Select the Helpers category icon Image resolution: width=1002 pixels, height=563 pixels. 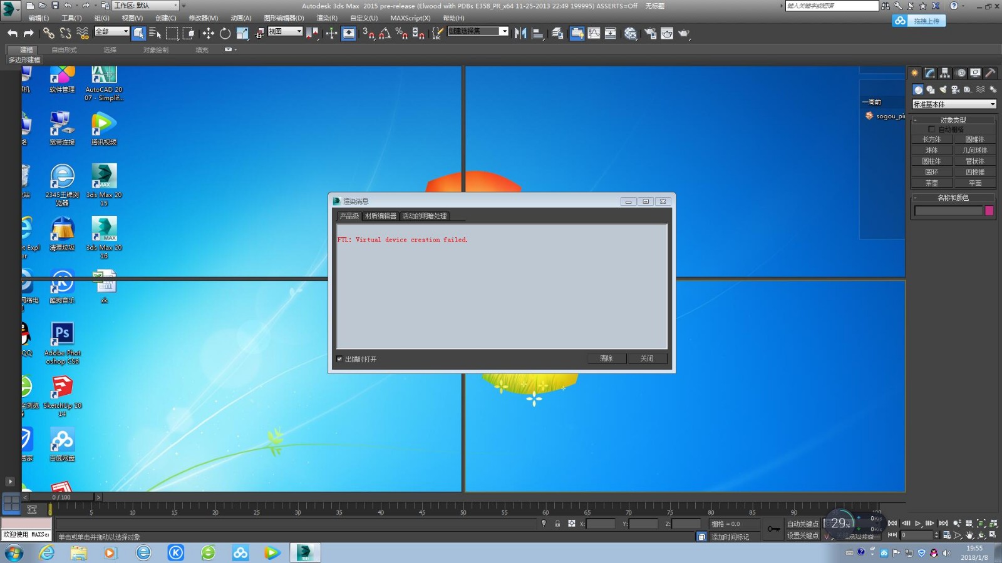click(968, 89)
